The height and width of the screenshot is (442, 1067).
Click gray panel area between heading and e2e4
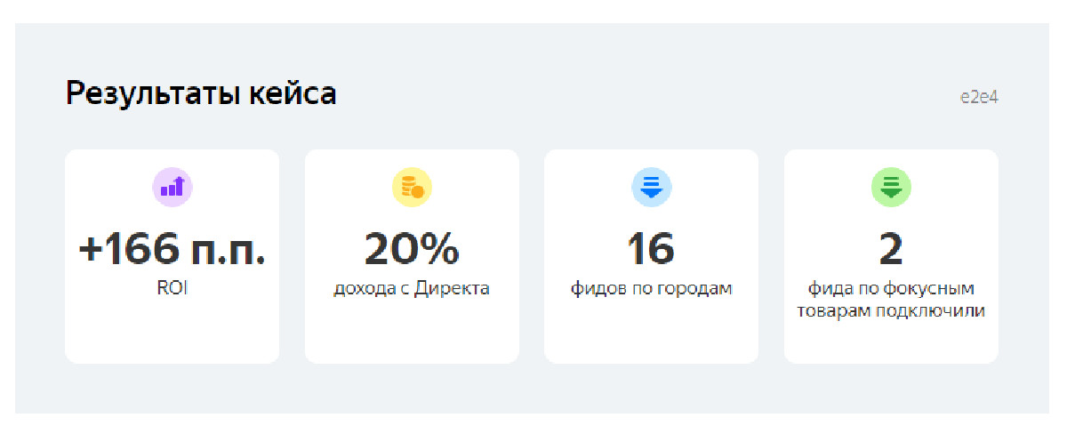pyautogui.click(x=647, y=95)
